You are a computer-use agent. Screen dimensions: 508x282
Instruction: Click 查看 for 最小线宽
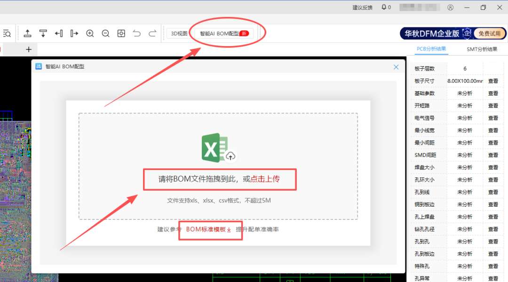point(493,130)
